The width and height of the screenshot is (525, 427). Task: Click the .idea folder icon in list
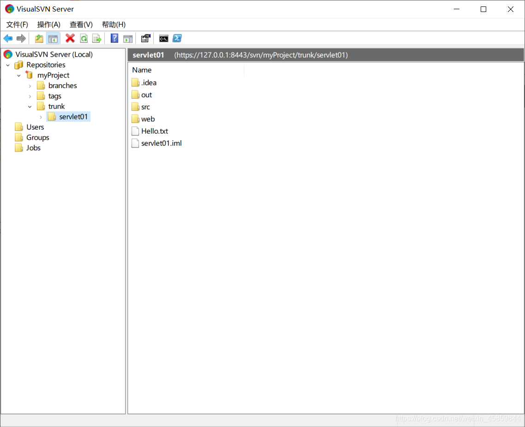coord(135,83)
